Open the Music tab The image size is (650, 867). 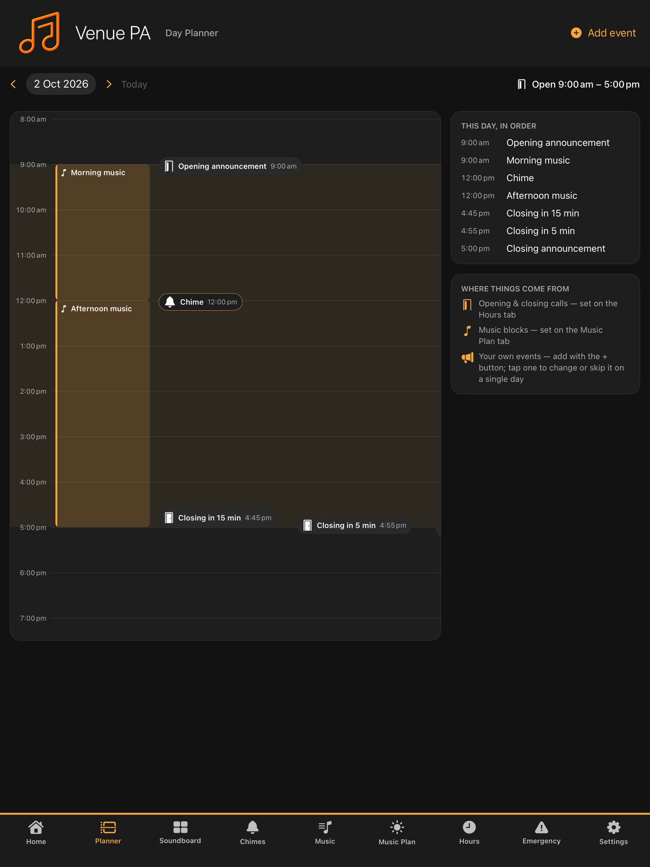click(x=325, y=833)
